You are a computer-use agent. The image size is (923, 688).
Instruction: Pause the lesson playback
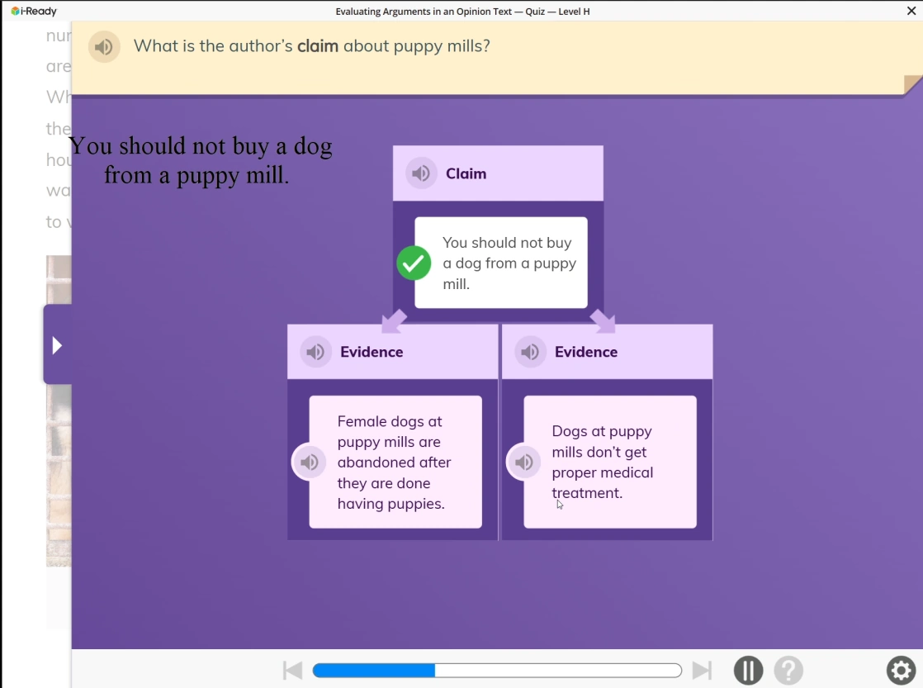[x=748, y=670]
